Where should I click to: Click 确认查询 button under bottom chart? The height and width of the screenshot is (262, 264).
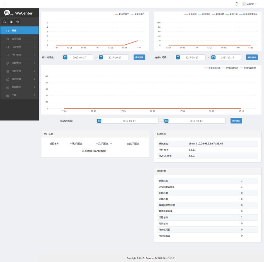click(236, 121)
